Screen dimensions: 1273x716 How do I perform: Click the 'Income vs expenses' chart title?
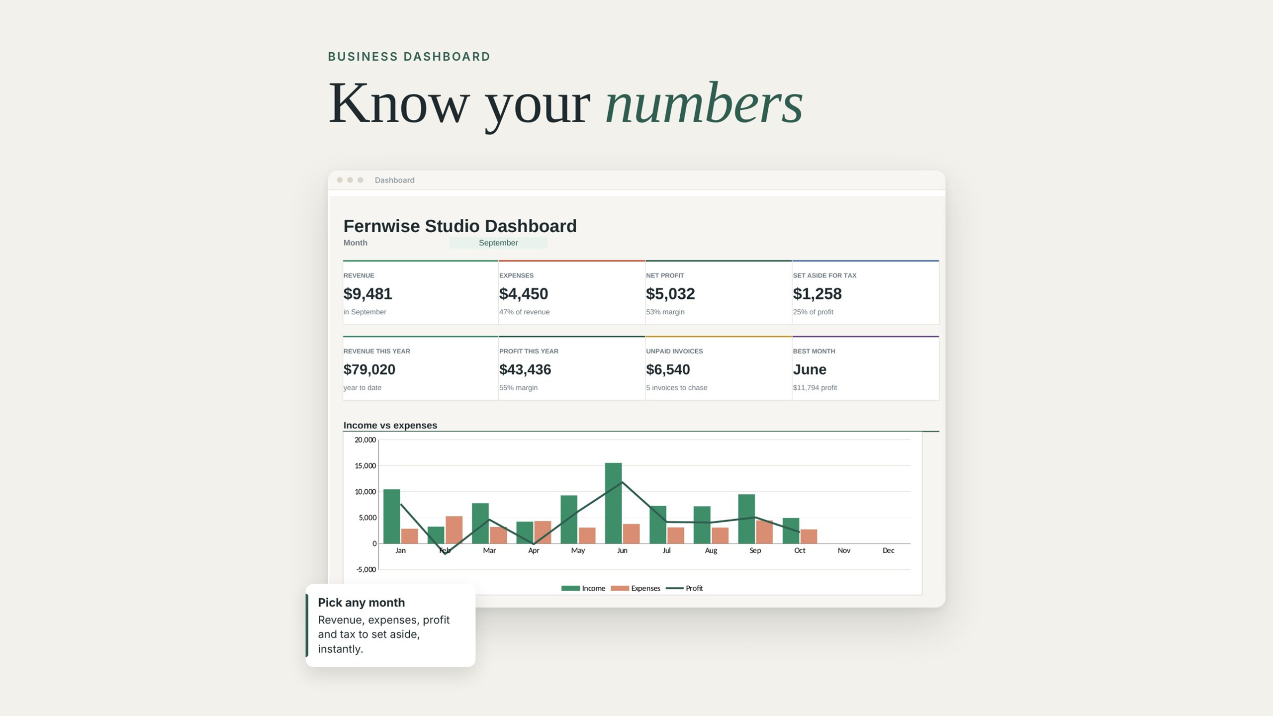point(390,425)
